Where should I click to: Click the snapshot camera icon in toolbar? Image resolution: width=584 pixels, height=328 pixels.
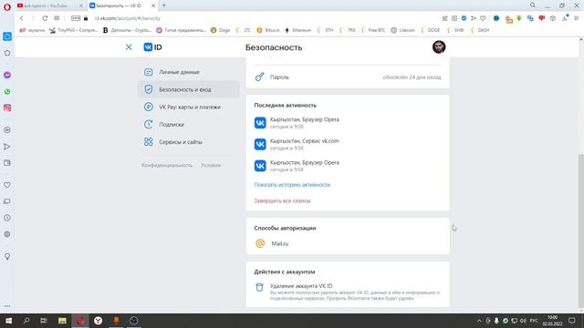pos(454,18)
